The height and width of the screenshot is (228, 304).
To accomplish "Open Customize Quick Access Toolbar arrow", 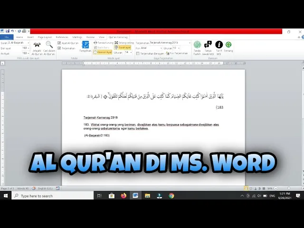I will tap(28, 31).
